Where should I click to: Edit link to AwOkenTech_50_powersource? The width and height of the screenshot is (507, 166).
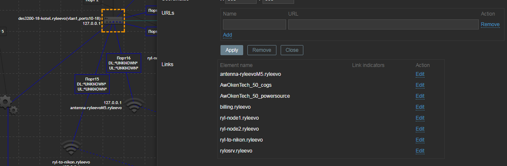click(x=420, y=96)
